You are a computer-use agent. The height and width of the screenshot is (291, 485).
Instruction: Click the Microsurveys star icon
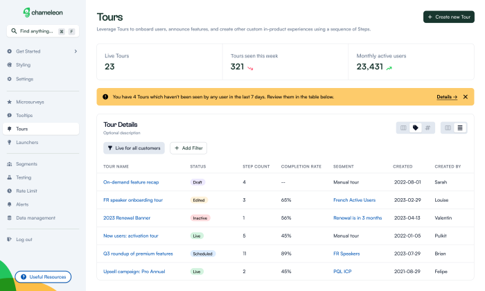(x=9, y=102)
